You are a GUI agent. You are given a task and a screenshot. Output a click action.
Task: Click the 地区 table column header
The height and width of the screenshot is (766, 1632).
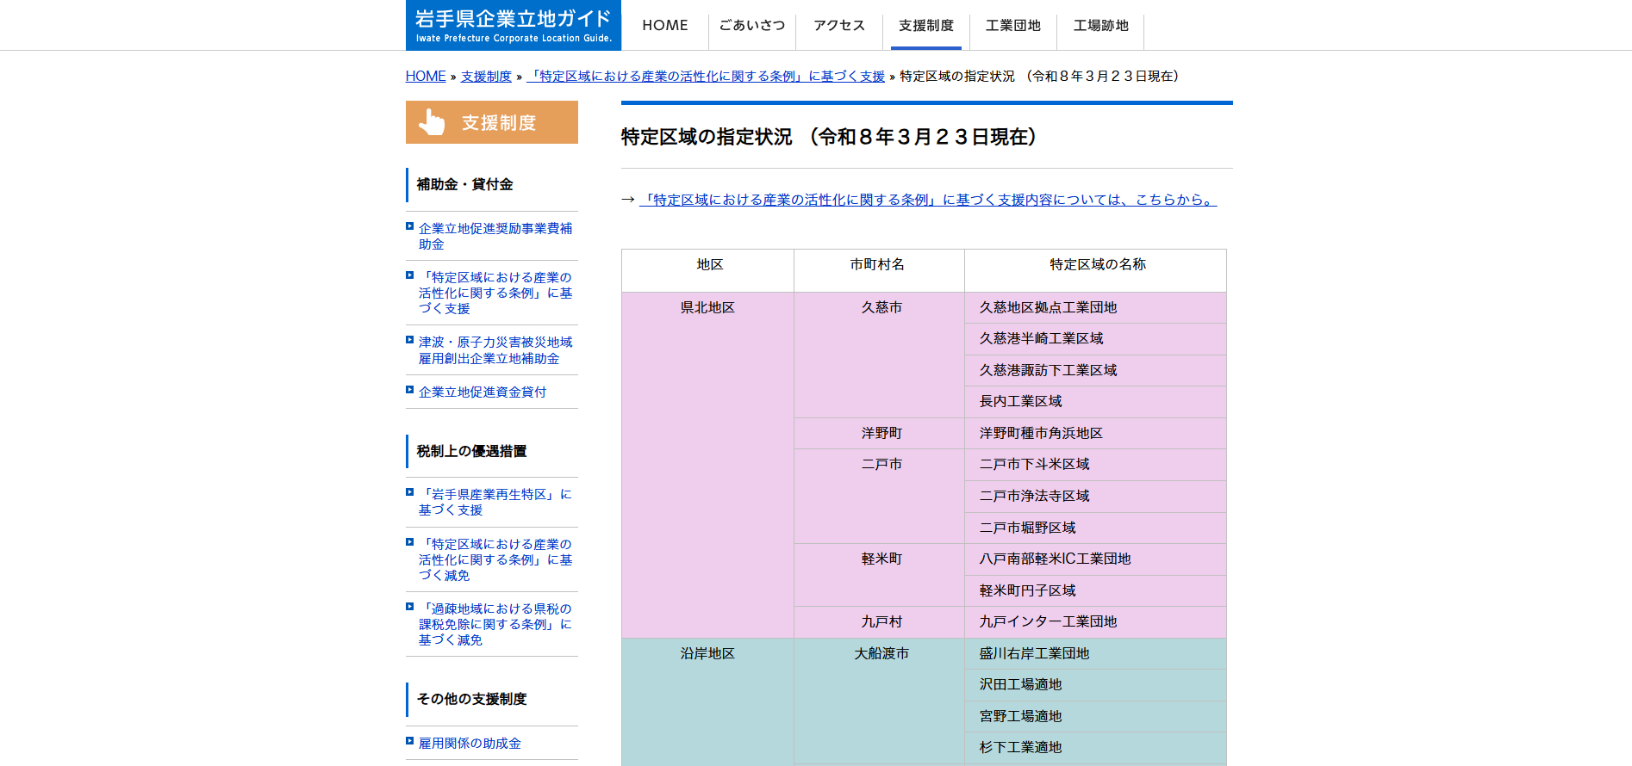[x=708, y=270]
